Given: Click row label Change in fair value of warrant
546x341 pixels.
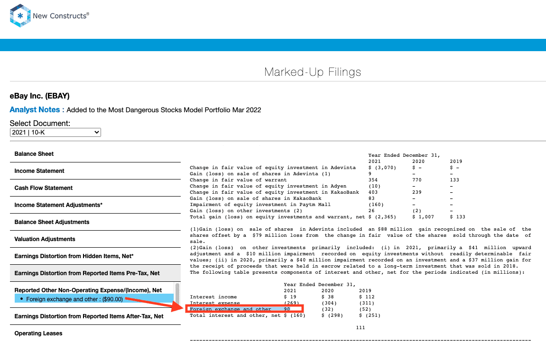Looking at the screenshot, I should click(238, 179).
